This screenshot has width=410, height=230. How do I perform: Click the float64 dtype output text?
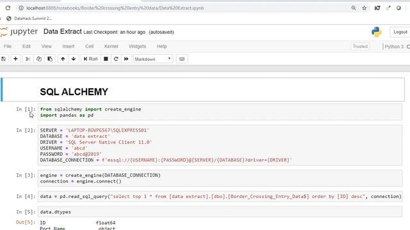(106, 223)
